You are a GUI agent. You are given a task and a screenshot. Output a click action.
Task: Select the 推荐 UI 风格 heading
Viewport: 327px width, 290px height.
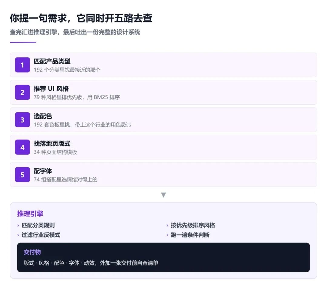[51, 89]
